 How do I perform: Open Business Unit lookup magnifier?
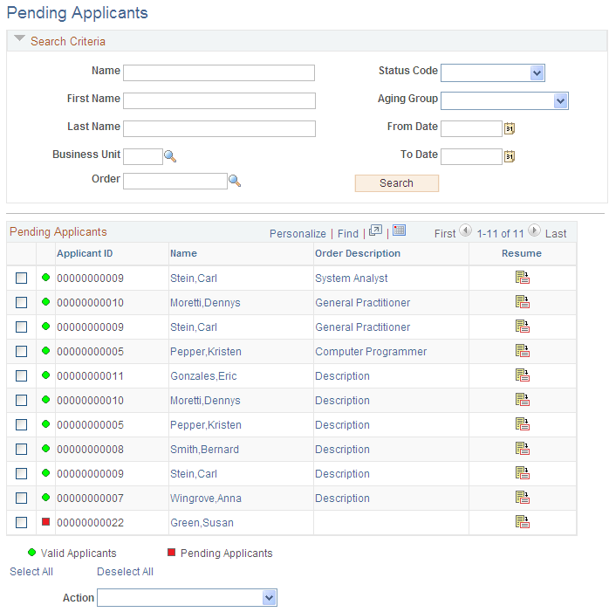coord(170,156)
